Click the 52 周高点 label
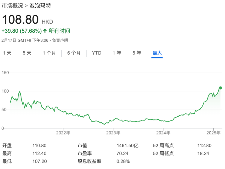Image resolution: width=225 pixels, height=169 pixels. click(x=163, y=146)
